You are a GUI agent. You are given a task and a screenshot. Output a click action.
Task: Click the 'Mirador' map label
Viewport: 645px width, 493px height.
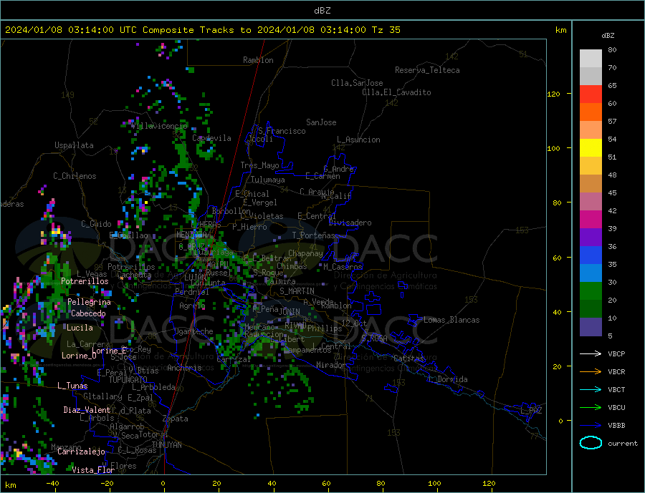[x=331, y=365]
